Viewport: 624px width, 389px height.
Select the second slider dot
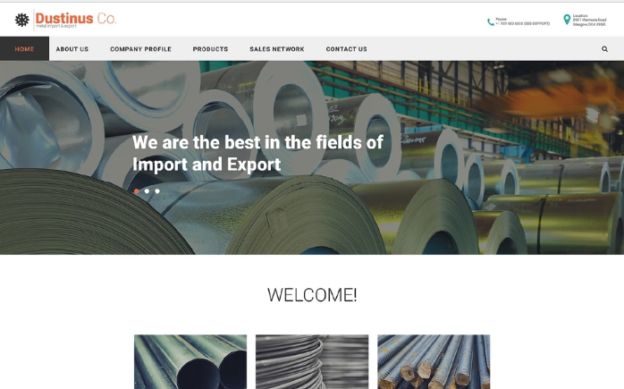pyautogui.click(x=147, y=191)
